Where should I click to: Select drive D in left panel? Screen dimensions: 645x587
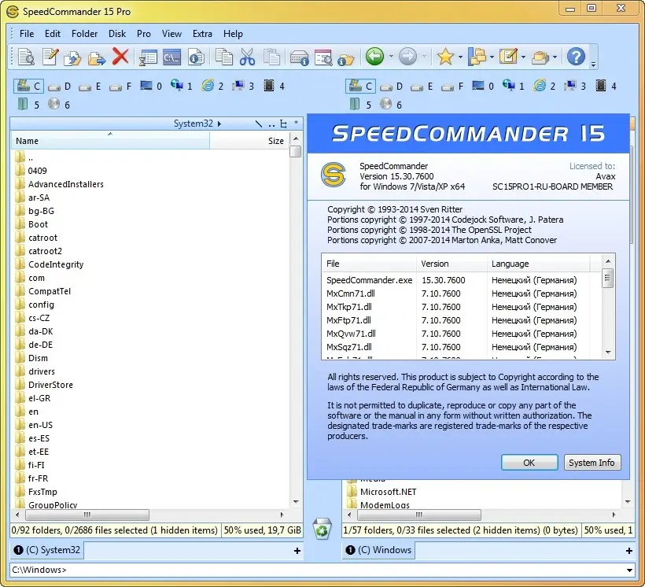point(59,87)
